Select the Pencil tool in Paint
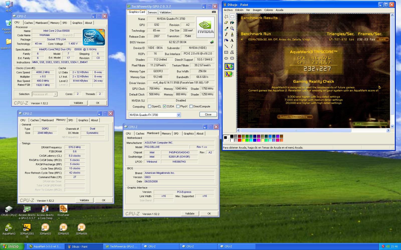This screenshot has height=250, width=401. click(226, 34)
